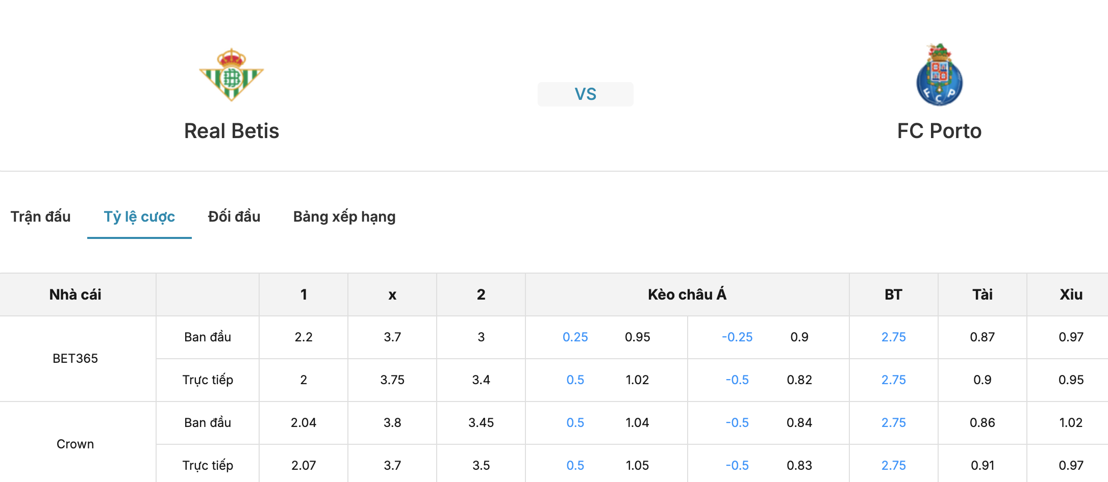
Task: Select the Crown bookmaker cell
Action: [75, 444]
